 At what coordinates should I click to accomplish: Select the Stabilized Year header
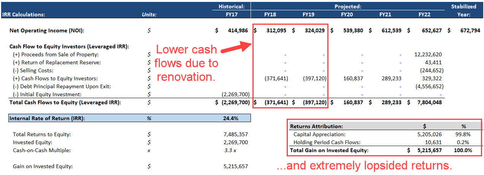(x=463, y=10)
